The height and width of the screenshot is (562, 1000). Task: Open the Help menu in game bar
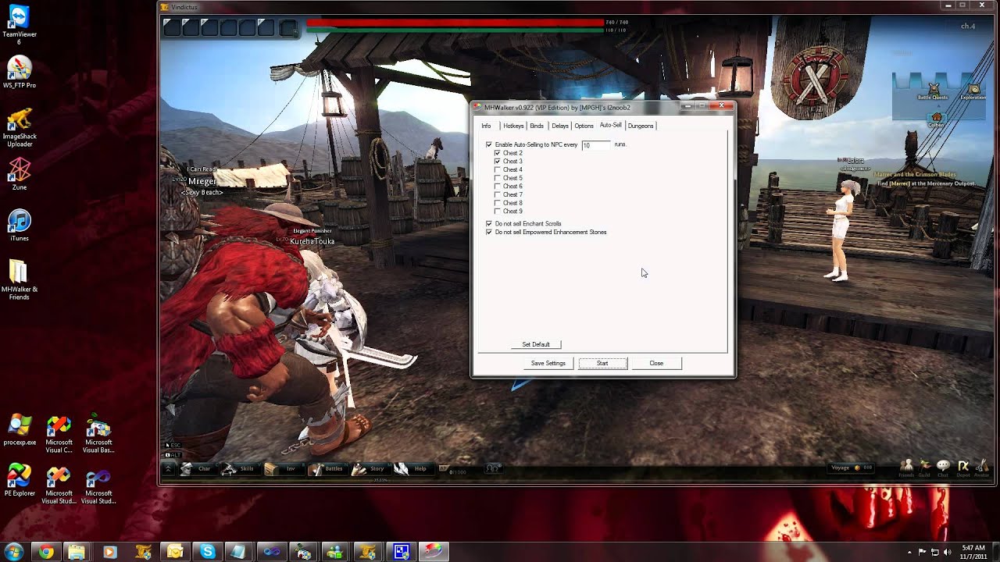pyautogui.click(x=412, y=468)
